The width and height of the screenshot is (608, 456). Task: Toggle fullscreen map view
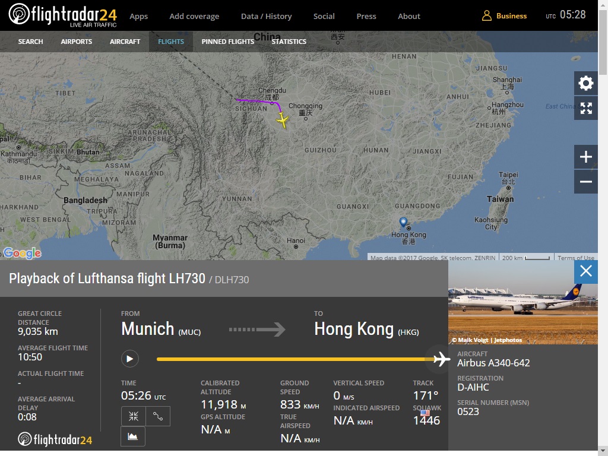585,108
